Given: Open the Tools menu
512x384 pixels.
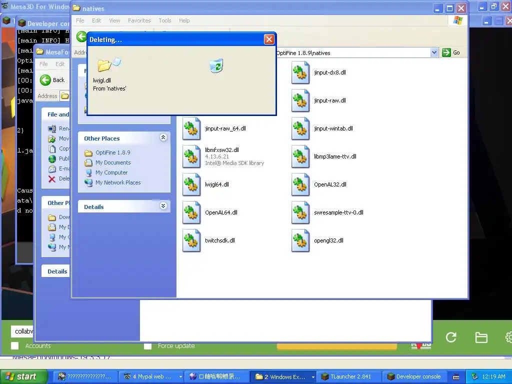Looking at the screenshot, I should pos(165,20).
